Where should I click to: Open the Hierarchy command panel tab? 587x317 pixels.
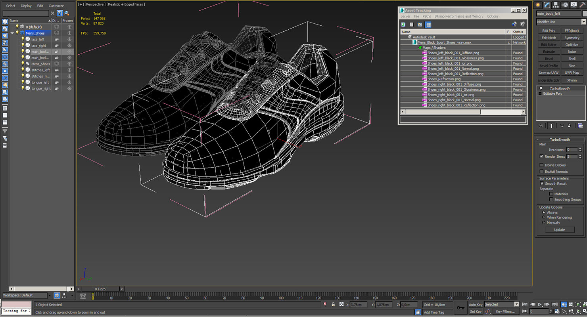556,5
